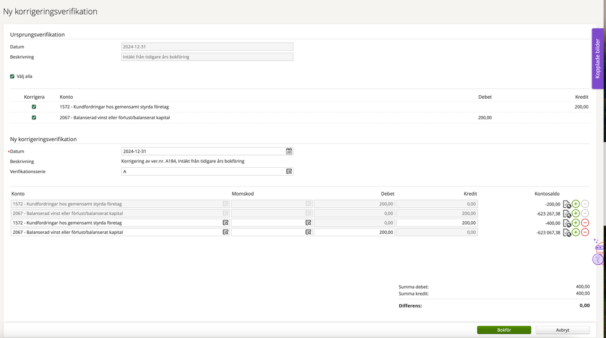Click Kontosaldo value -623 267,38

tap(548, 214)
